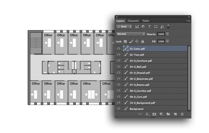Filter layers by pixel layer type
The height and width of the screenshot is (133, 209).
[x=137, y=27]
